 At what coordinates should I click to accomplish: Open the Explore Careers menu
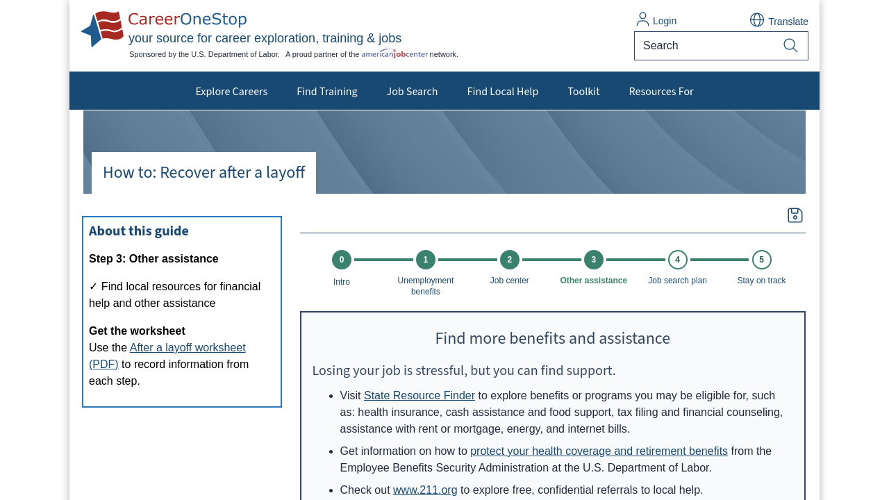(x=231, y=91)
